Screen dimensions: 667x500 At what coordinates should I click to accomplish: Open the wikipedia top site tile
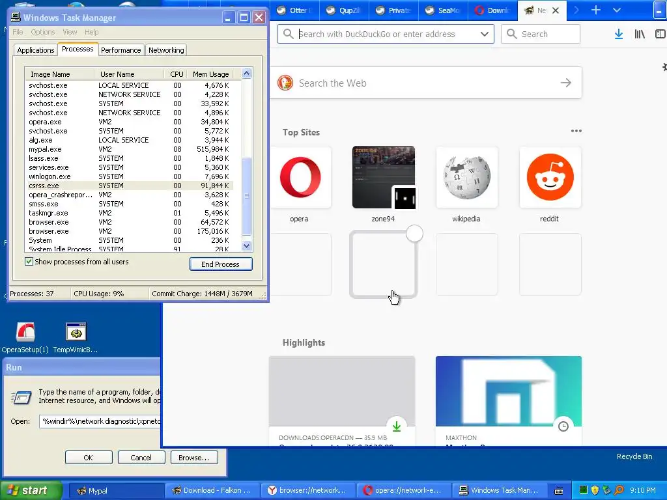click(x=466, y=177)
